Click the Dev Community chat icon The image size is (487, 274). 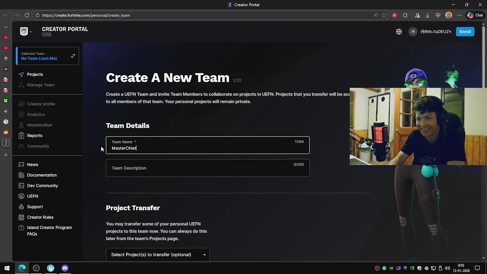point(21,186)
